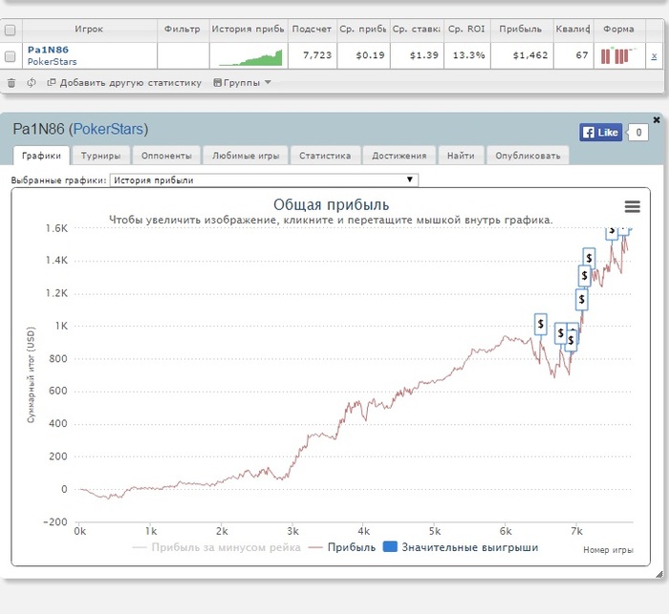669x614 pixels.
Task: Open the Pa1N86 player link in the table
Action: 48,50
